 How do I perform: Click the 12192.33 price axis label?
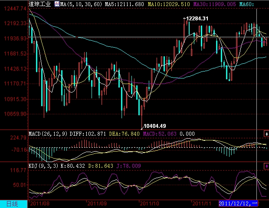[x=15, y=23]
